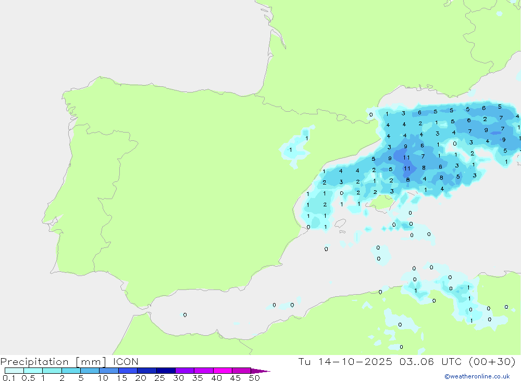This screenshot has width=521, height=381.
Task: Click the "20" label on the legend scale
Action: (140, 378)
